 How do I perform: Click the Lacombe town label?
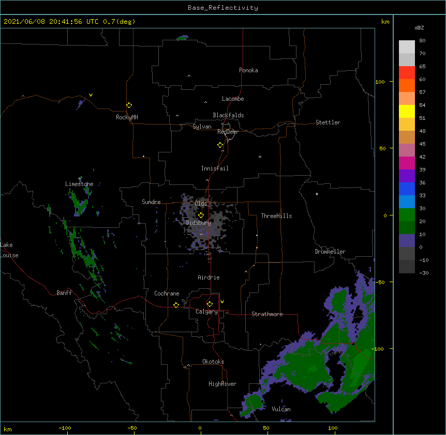(x=233, y=99)
